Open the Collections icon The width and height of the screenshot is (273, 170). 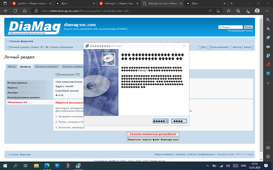tap(238, 11)
